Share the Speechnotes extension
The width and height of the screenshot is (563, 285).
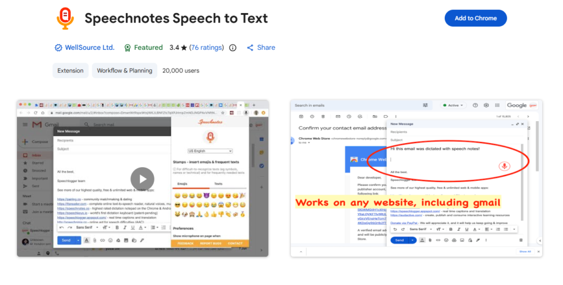[261, 48]
